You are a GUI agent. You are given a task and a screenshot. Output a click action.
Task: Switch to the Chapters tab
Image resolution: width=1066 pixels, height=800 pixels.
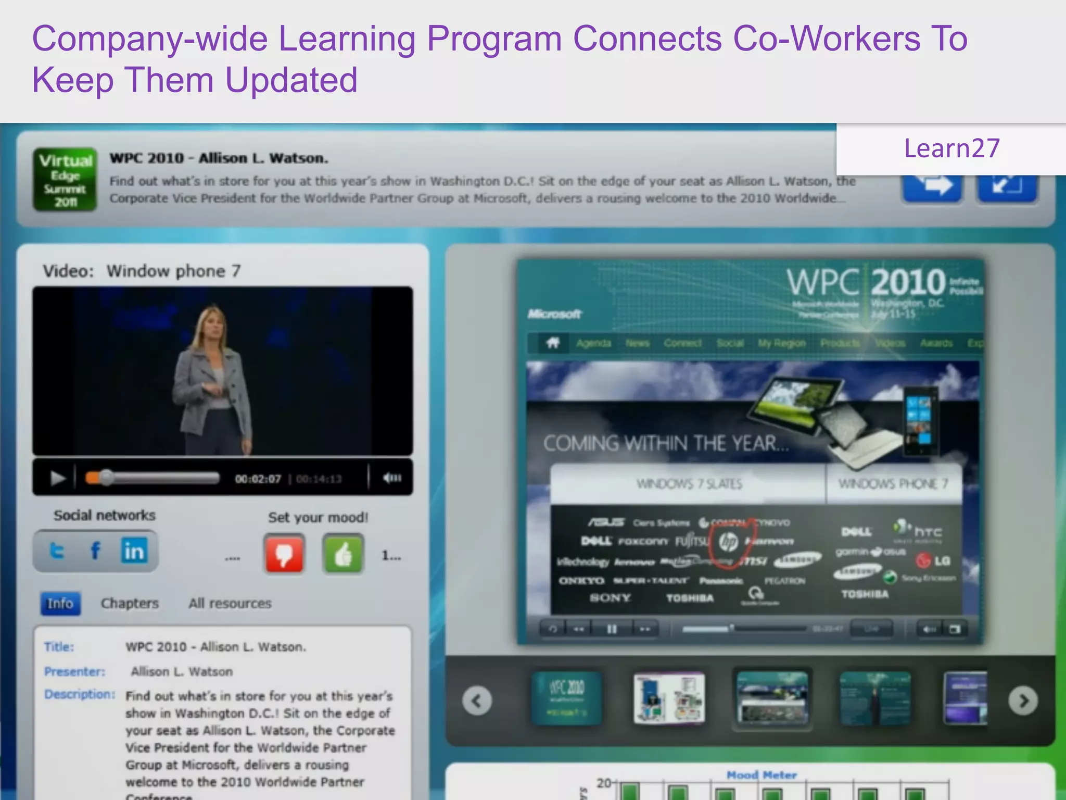point(130,604)
